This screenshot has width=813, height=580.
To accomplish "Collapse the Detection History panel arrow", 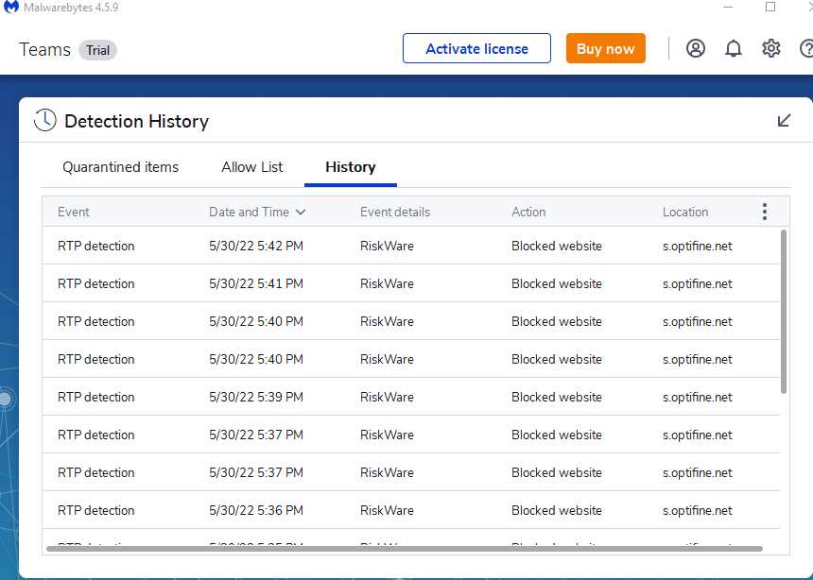I will pos(784,120).
